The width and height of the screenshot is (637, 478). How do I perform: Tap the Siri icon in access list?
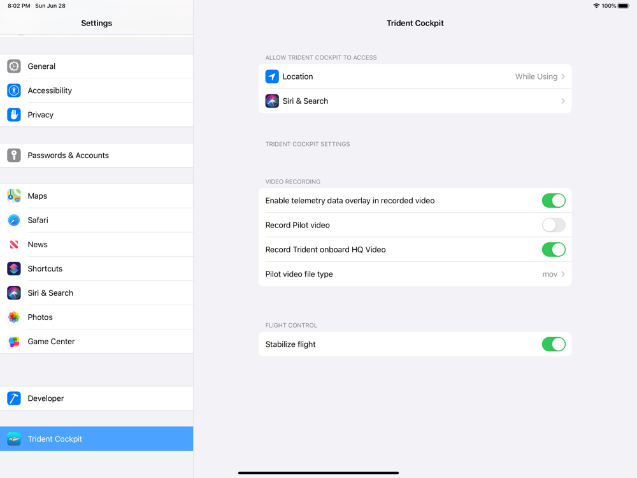pos(272,101)
